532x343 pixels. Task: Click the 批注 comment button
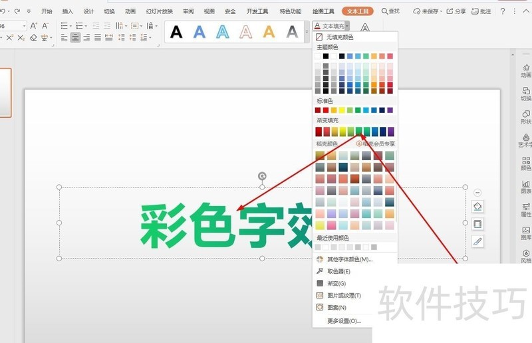click(481, 11)
